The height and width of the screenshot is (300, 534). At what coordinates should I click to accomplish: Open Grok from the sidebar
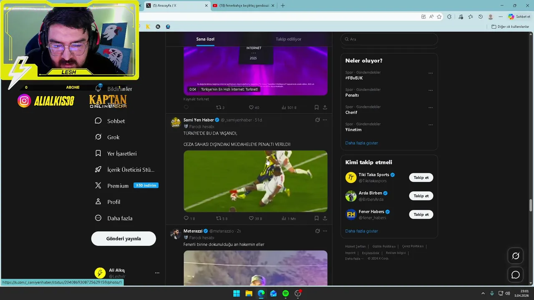pyautogui.click(x=107, y=137)
